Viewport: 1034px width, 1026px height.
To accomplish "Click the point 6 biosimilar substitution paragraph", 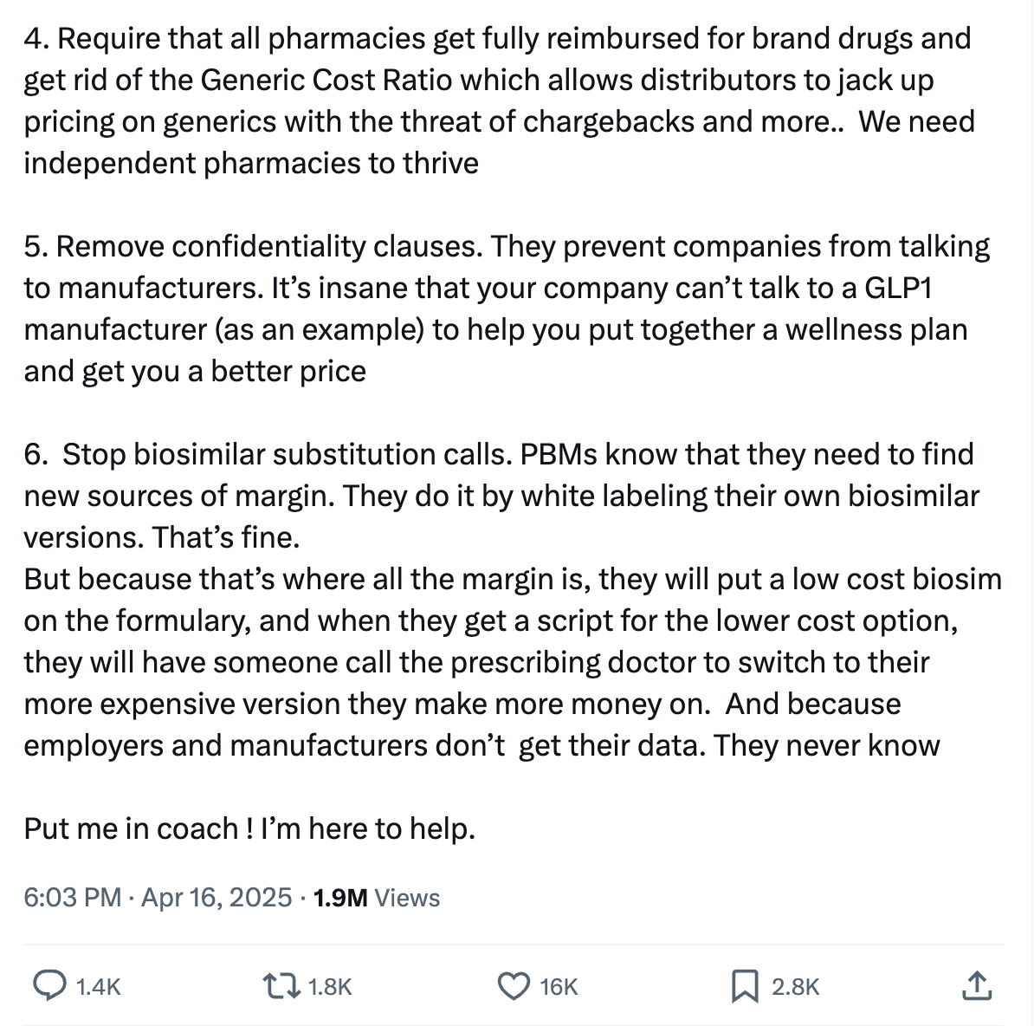I will coord(513,599).
